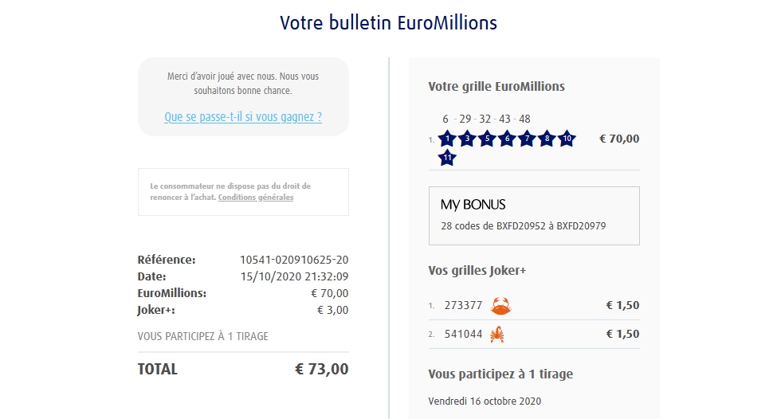Click the star numbered 8

546,139
